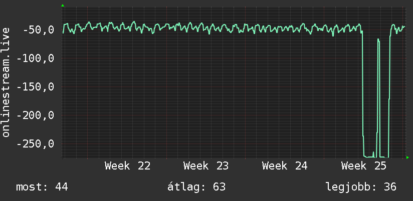Click the graph line above Week 23
This screenshot has height=201, width=413.
click(x=206, y=28)
